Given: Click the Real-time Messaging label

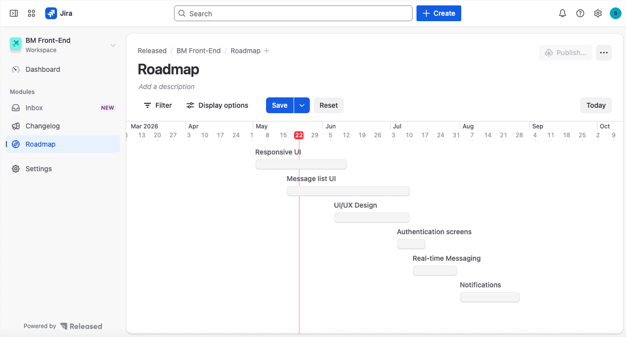Looking at the screenshot, I should [x=447, y=258].
